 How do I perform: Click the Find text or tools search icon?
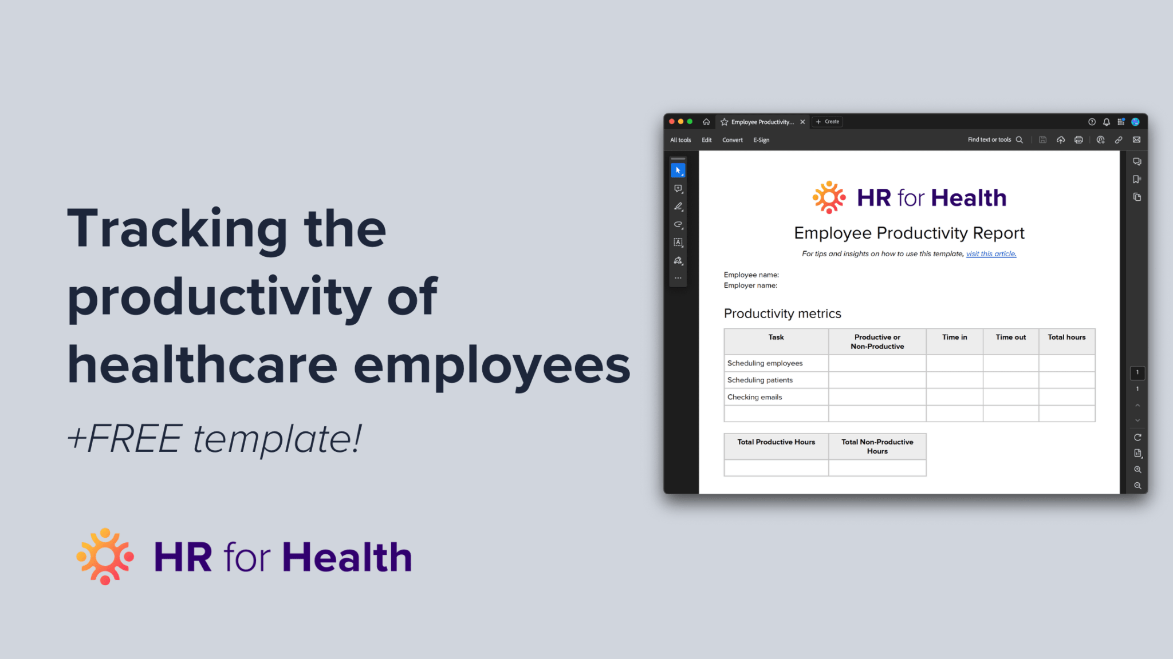(x=1020, y=140)
